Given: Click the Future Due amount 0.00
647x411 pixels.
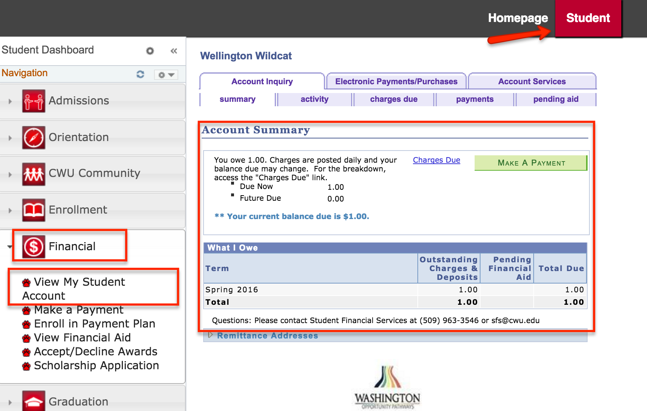Looking at the screenshot, I should coord(336,199).
